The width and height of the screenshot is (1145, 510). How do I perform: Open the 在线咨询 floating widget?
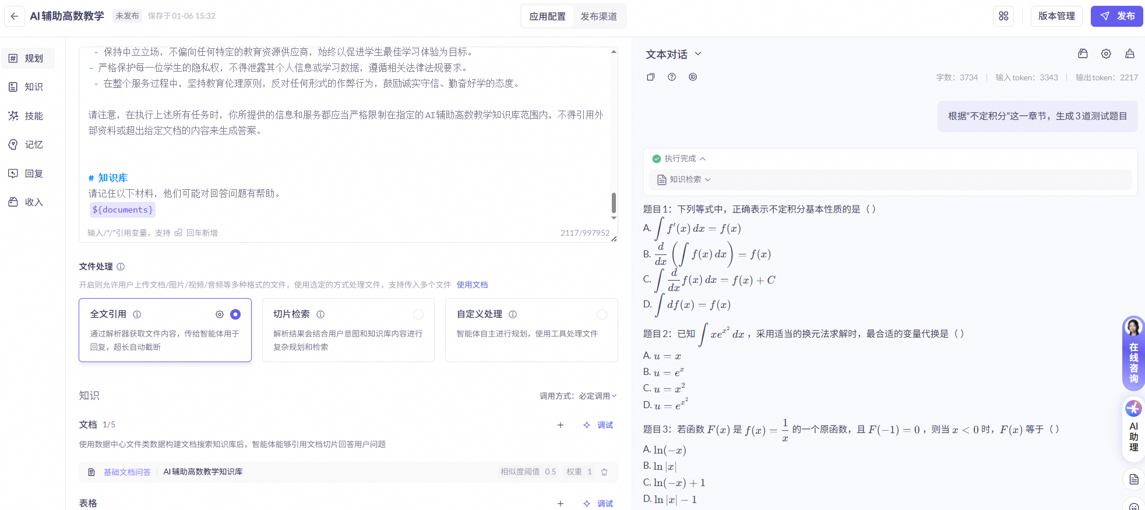pyautogui.click(x=1133, y=353)
